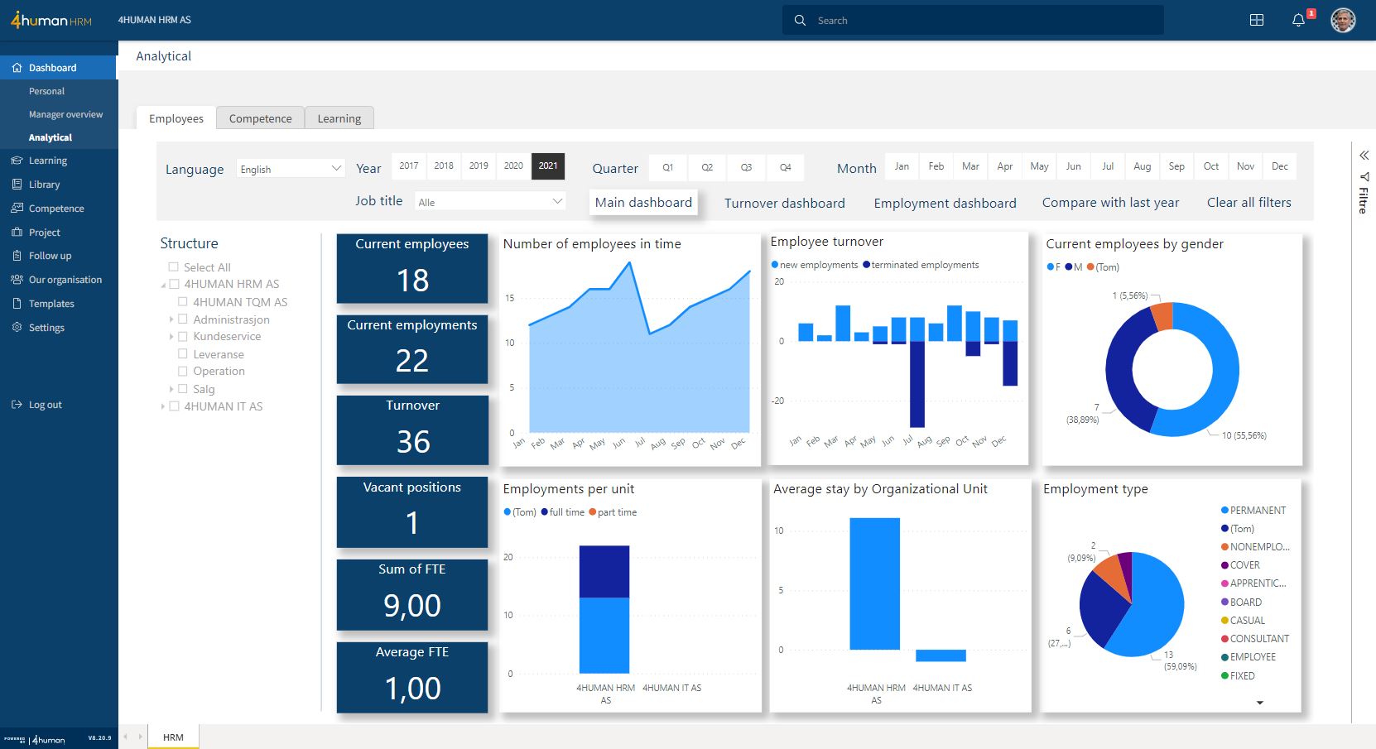
Task: Open the notifications bell icon
Action: click(1298, 20)
